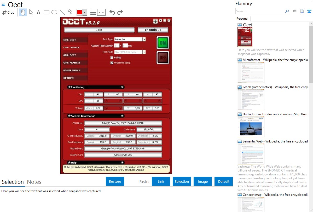The width and height of the screenshot is (313, 212).
Task: Uncheck the Hyperthreading checkbox
Action: [112, 63]
